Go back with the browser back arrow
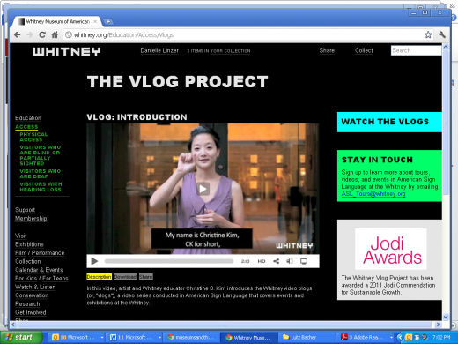The image size is (458, 344). pos(18,34)
